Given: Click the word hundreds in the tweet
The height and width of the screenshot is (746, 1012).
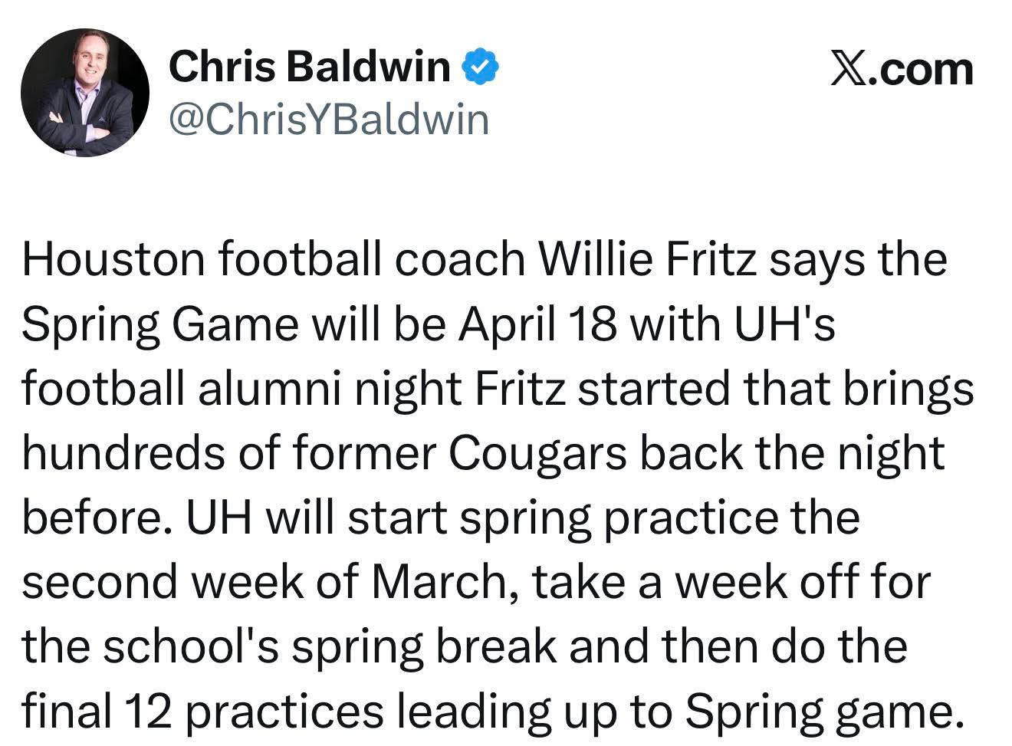Looking at the screenshot, I should [123, 453].
